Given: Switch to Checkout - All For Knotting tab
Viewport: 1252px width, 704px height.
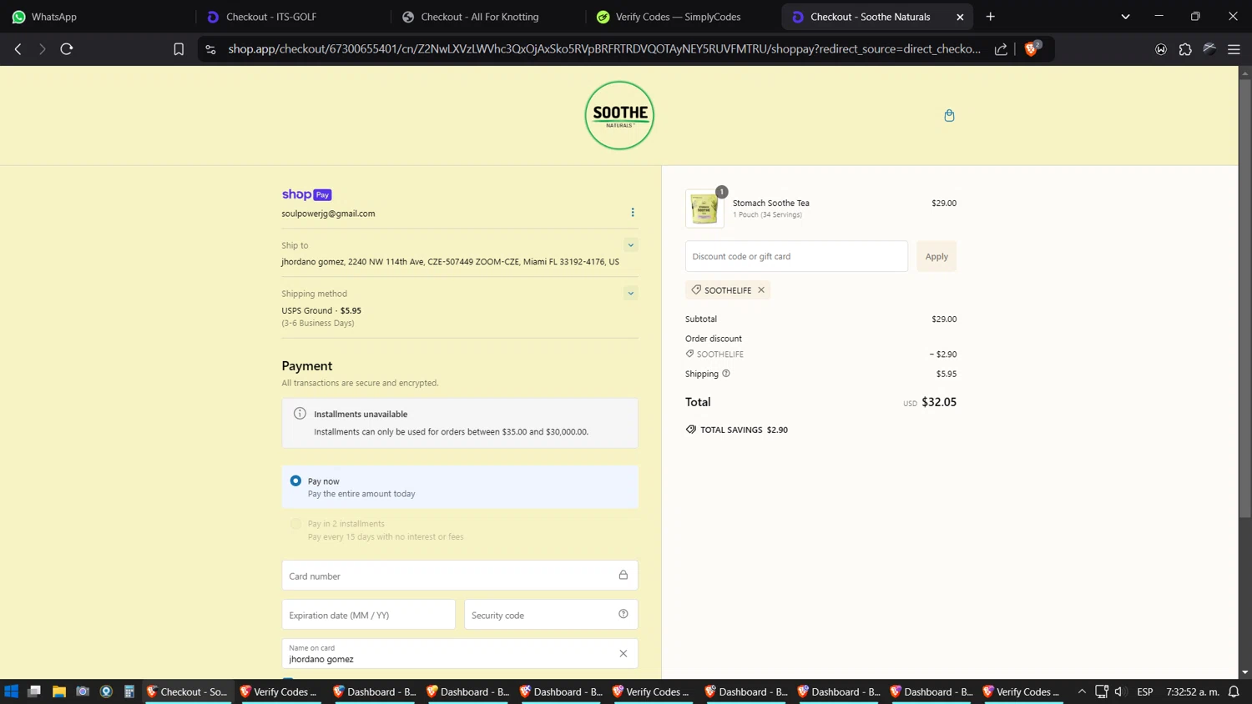Looking at the screenshot, I should click(x=487, y=17).
